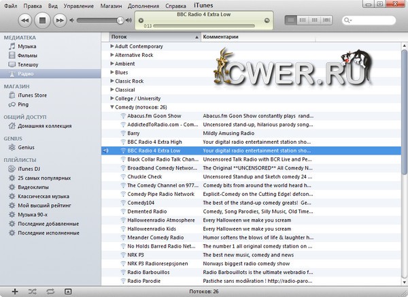The height and width of the screenshot is (297, 408).
Task: Show the artwork viewer panel button
Action: pos(68,292)
